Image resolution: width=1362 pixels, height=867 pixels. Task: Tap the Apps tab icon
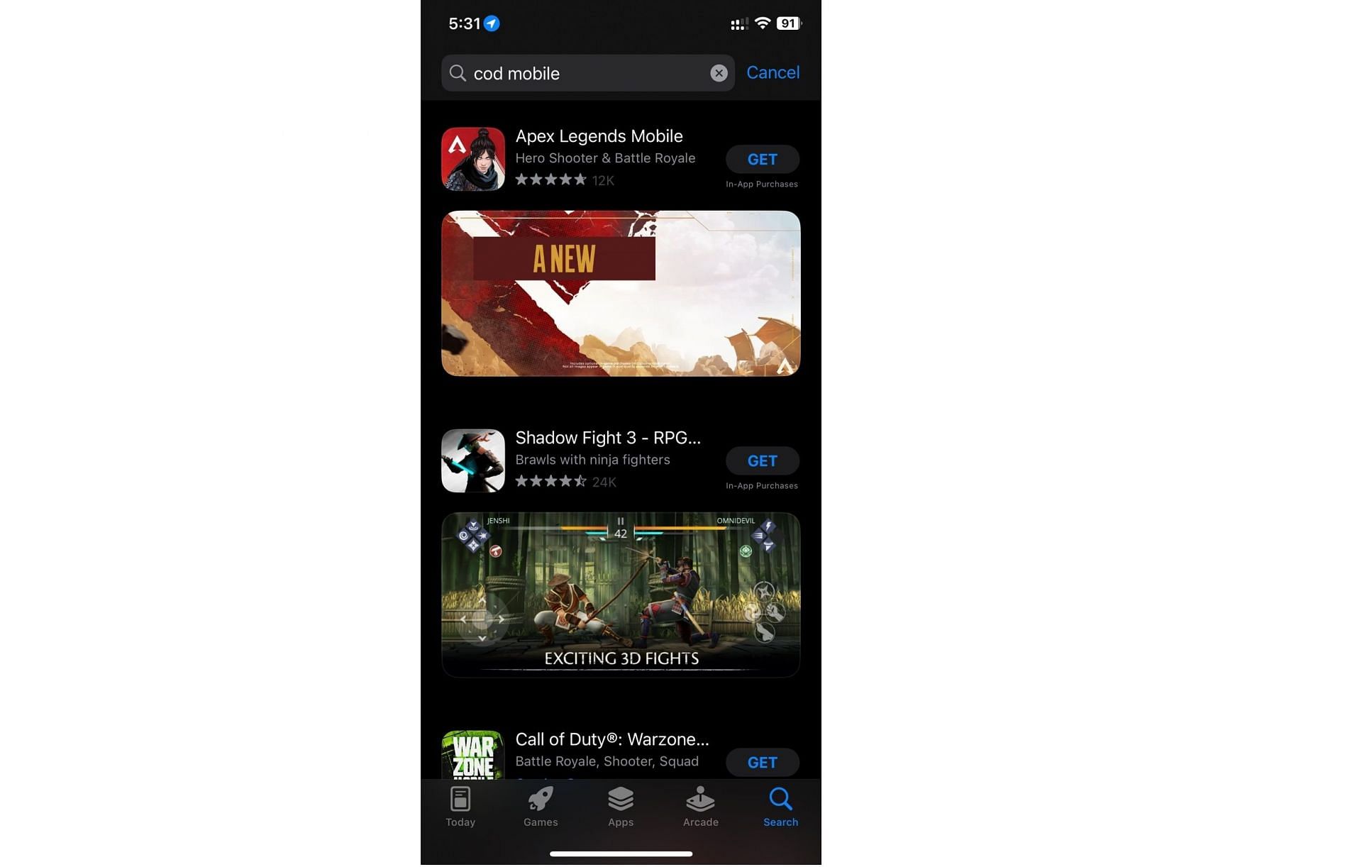[619, 805]
